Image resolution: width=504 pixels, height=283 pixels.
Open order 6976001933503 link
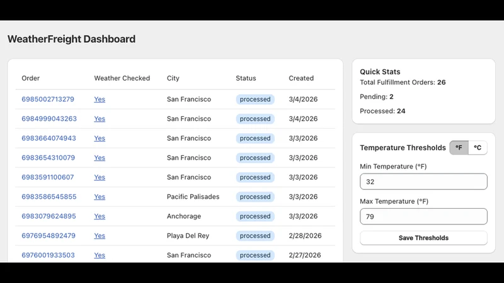pyautogui.click(x=49, y=255)
